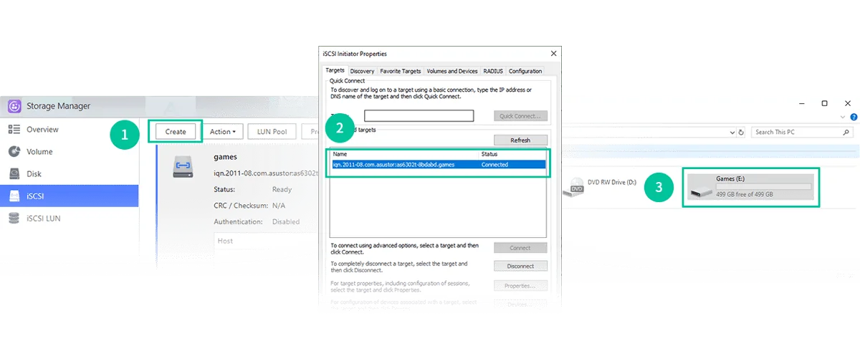Open the Volumes and Devices tab
The width and height of the screenshot is (860, 364).
(452, 71)
